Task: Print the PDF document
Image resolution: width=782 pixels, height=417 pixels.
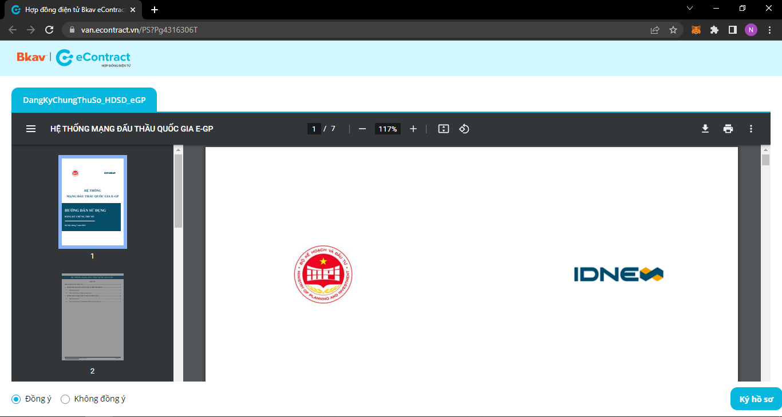Action: (x=728, y=129)
